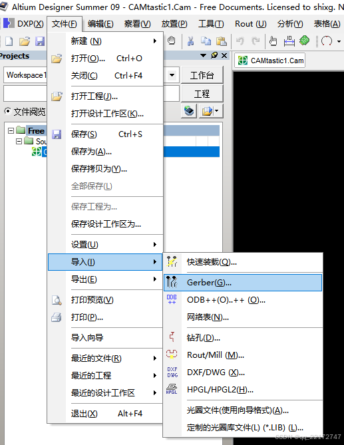Click the Open folder toolbar icon
Viewport: 344px width, 445px height.
point(25,41)
